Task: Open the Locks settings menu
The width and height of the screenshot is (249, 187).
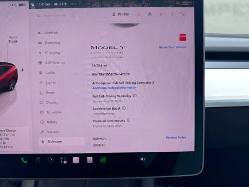Action: [47, 73]
